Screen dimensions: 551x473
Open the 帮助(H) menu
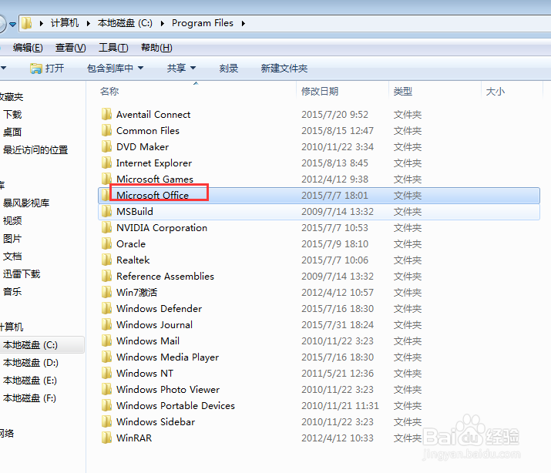tap(156, 48)
